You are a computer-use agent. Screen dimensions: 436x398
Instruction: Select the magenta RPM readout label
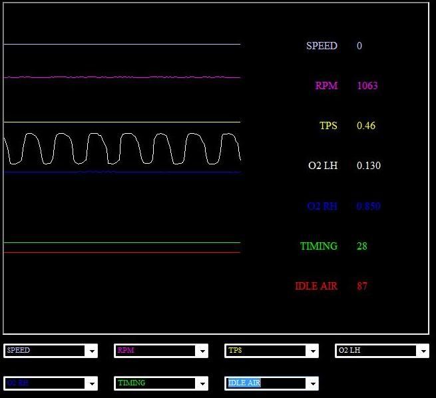point(326,86)
